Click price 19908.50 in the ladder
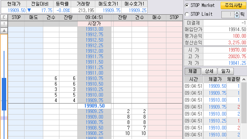The width and height of the screenshot is (247, 139). point(94,128)
